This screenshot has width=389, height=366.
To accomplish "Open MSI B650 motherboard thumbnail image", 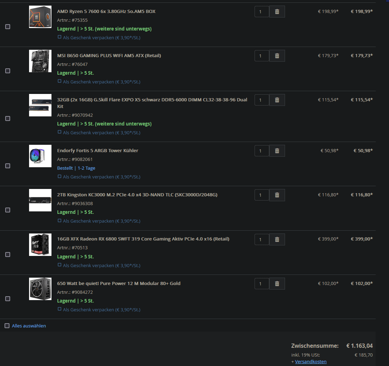I will [40, 61].
